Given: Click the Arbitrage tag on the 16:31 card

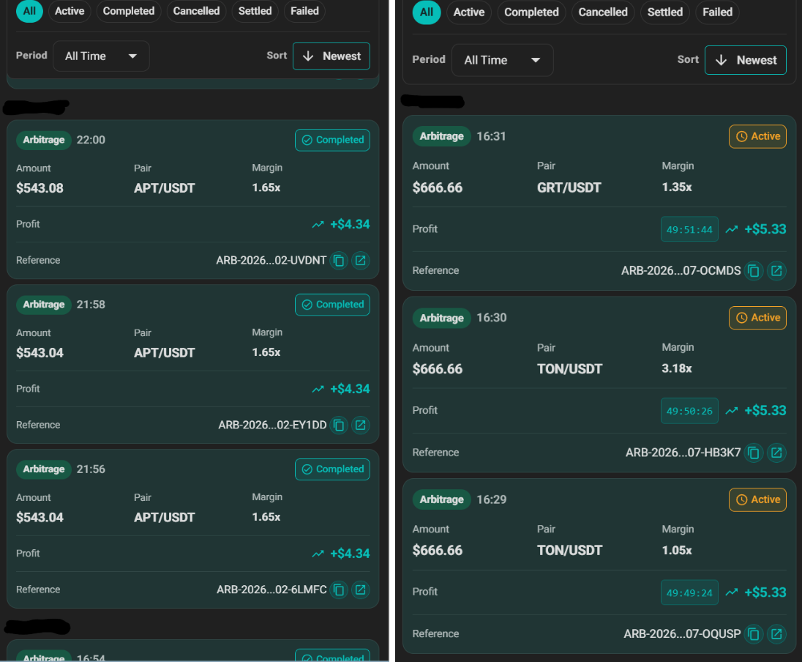Looking at the screenshot, I should point(441,136).
